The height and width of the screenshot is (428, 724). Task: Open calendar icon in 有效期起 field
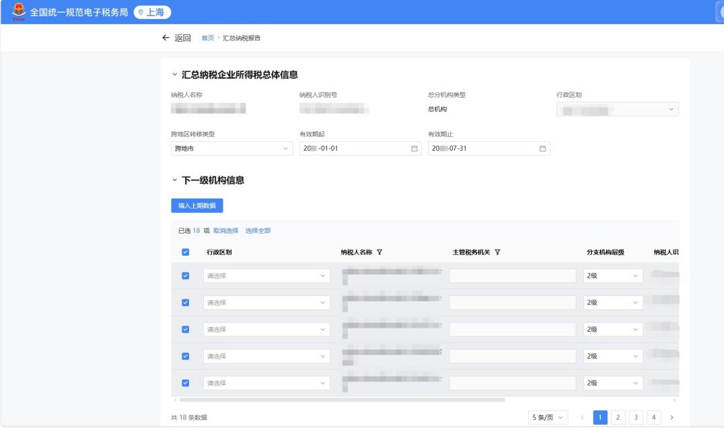414,148
